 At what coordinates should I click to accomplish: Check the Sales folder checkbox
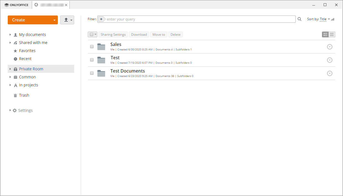click(x=92, y=47)
